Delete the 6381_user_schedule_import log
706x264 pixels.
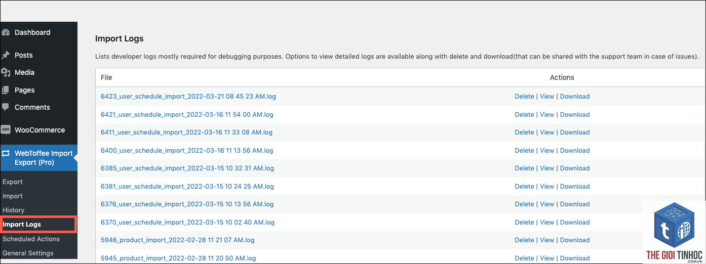tap(524, 186)
